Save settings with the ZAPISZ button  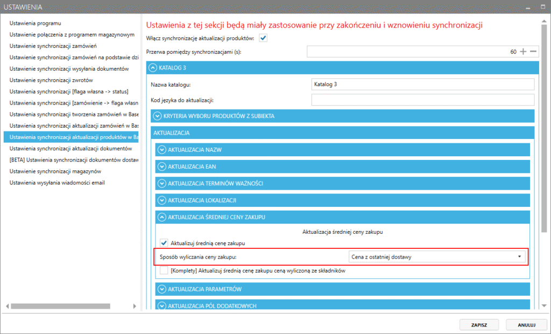point(479,325)
